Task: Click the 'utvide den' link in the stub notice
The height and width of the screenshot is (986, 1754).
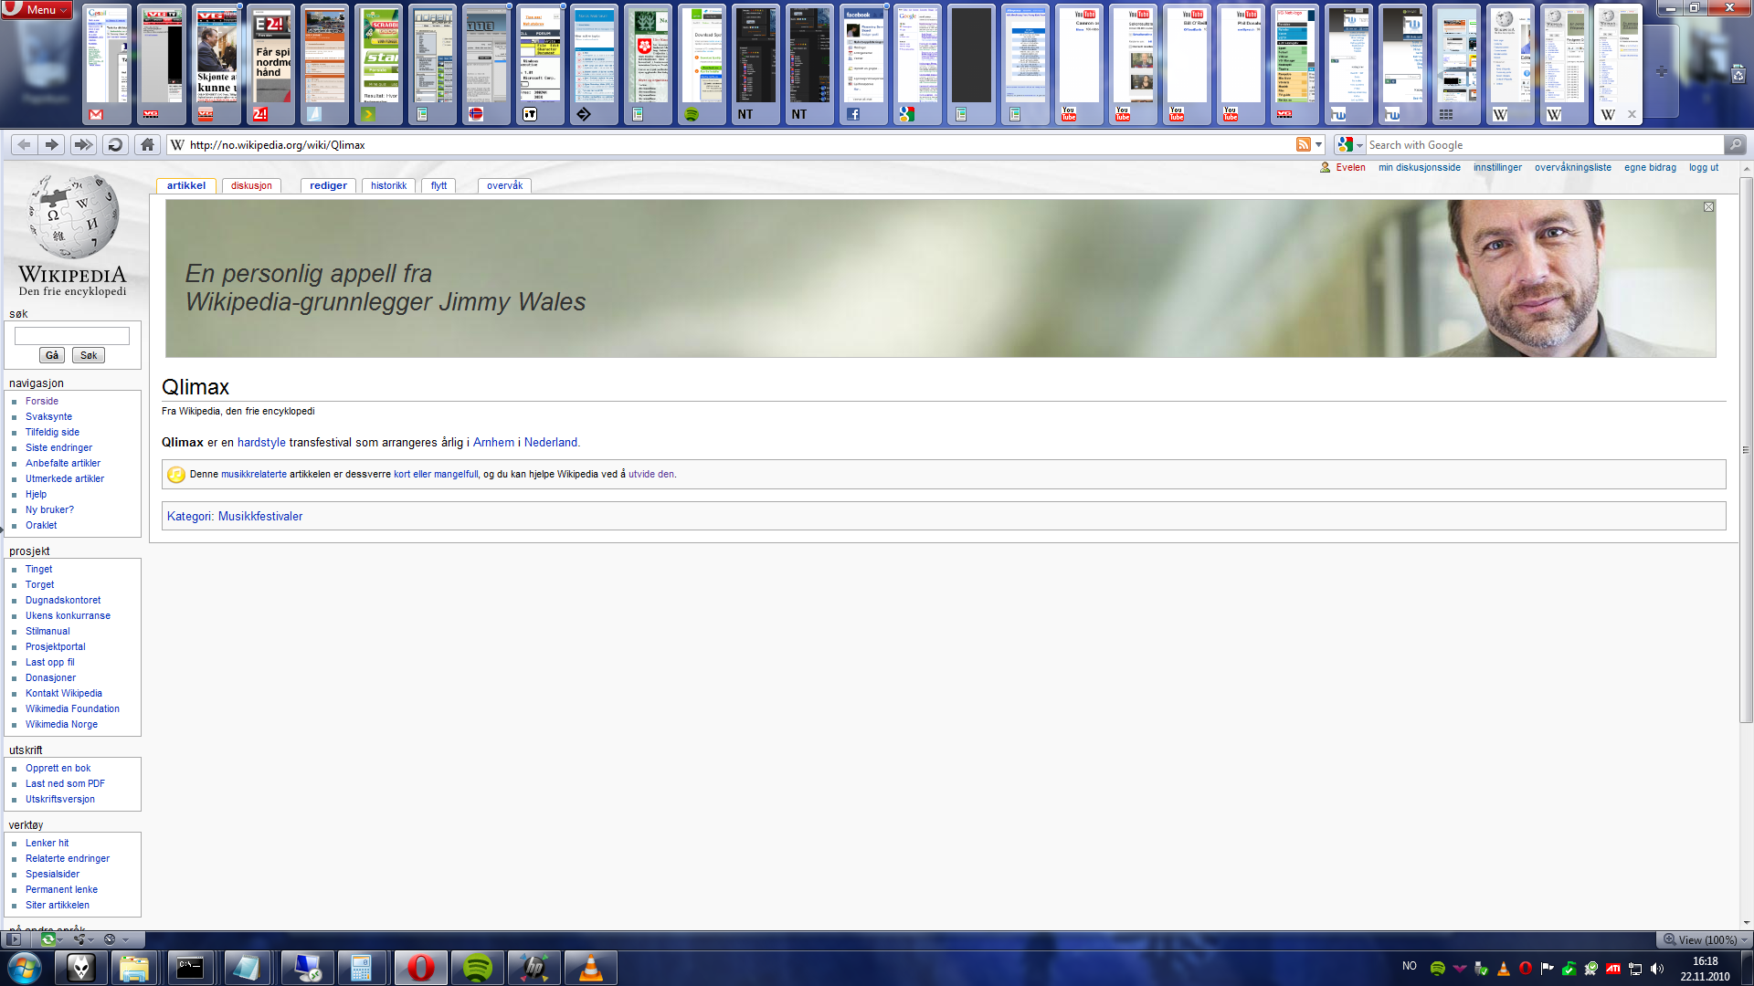Action: 651,474
